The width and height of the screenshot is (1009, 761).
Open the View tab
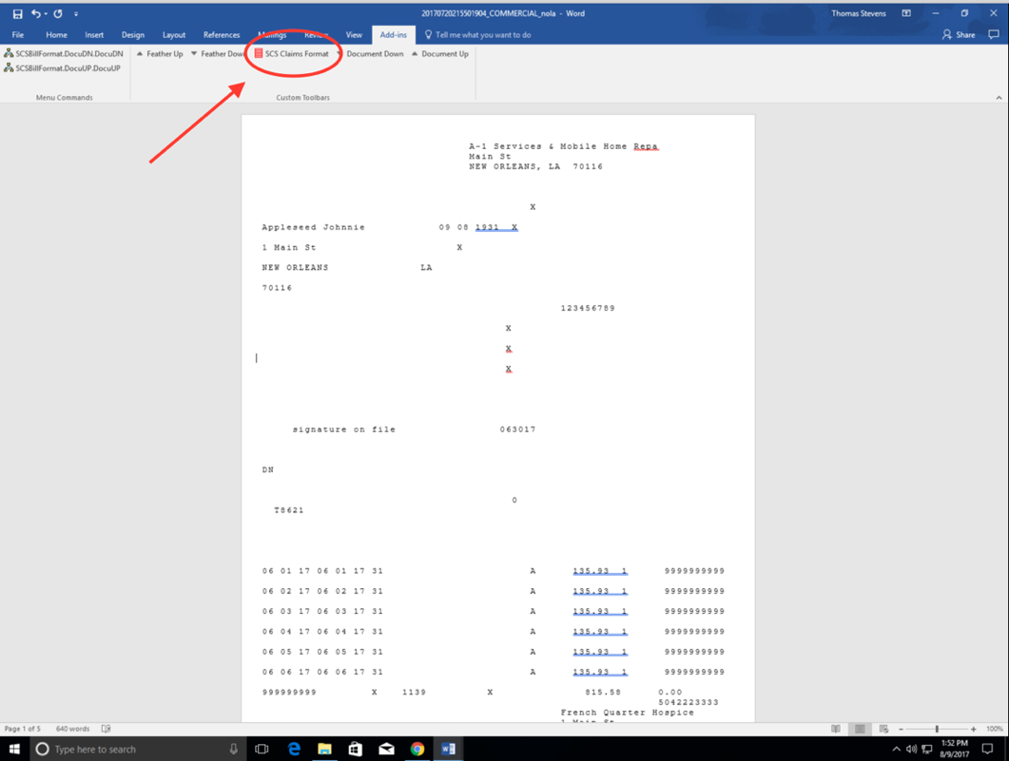(x=354, y=35)
